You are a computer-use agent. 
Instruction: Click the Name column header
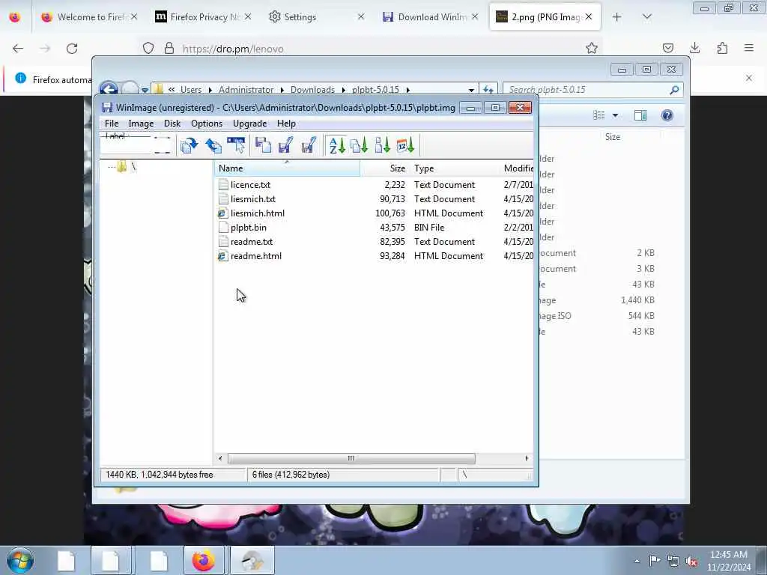coord(287,168)
